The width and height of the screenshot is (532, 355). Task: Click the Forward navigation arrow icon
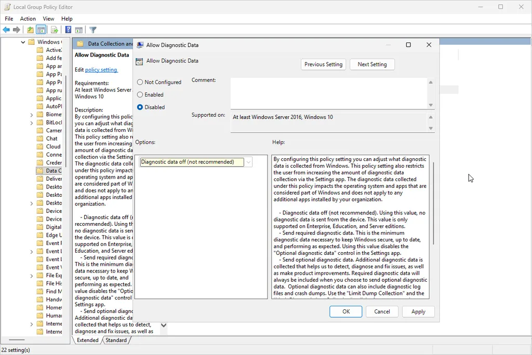pyautogui.click(x=16, y=30)
